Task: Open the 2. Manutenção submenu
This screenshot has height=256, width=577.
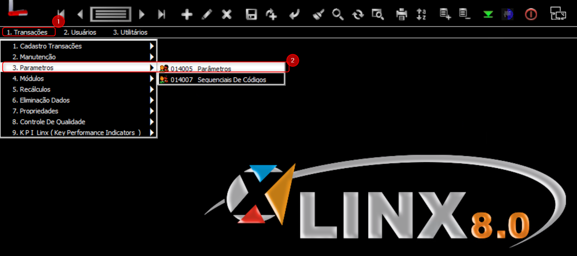Action: click(79, 57)
